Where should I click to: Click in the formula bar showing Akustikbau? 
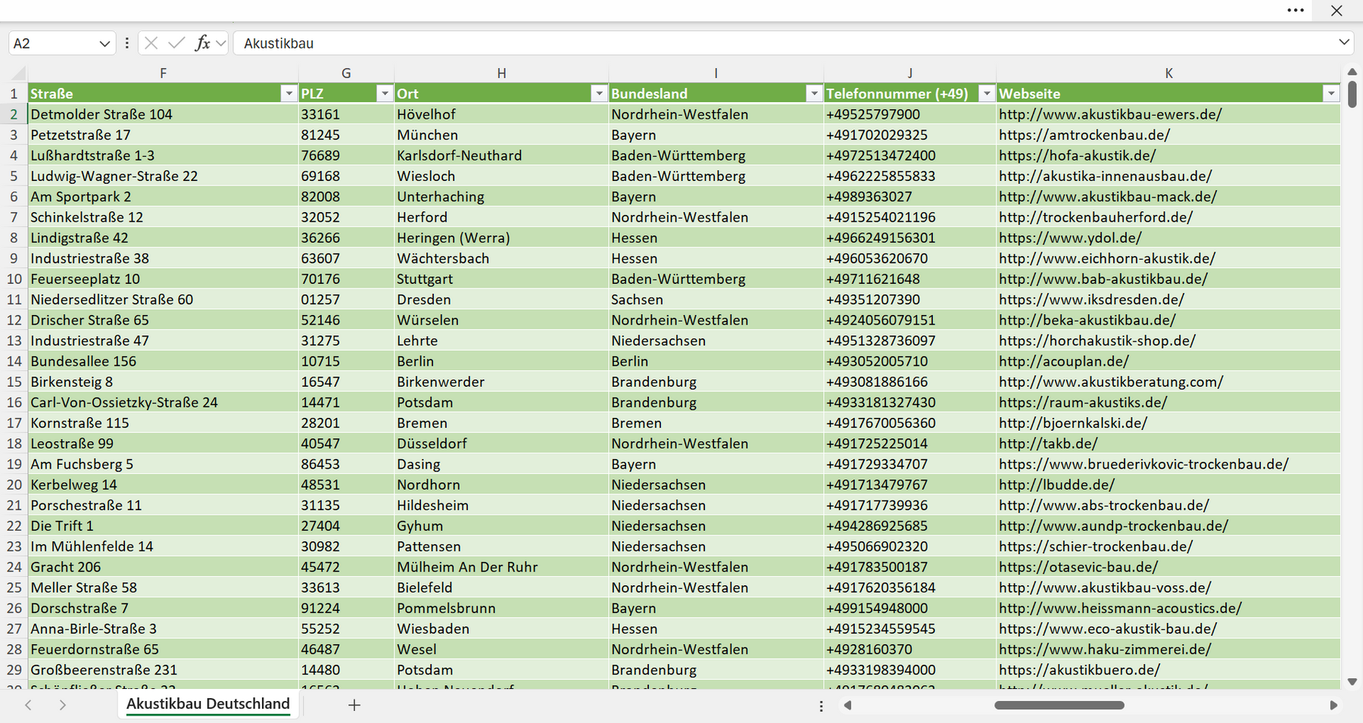(784, 43)
